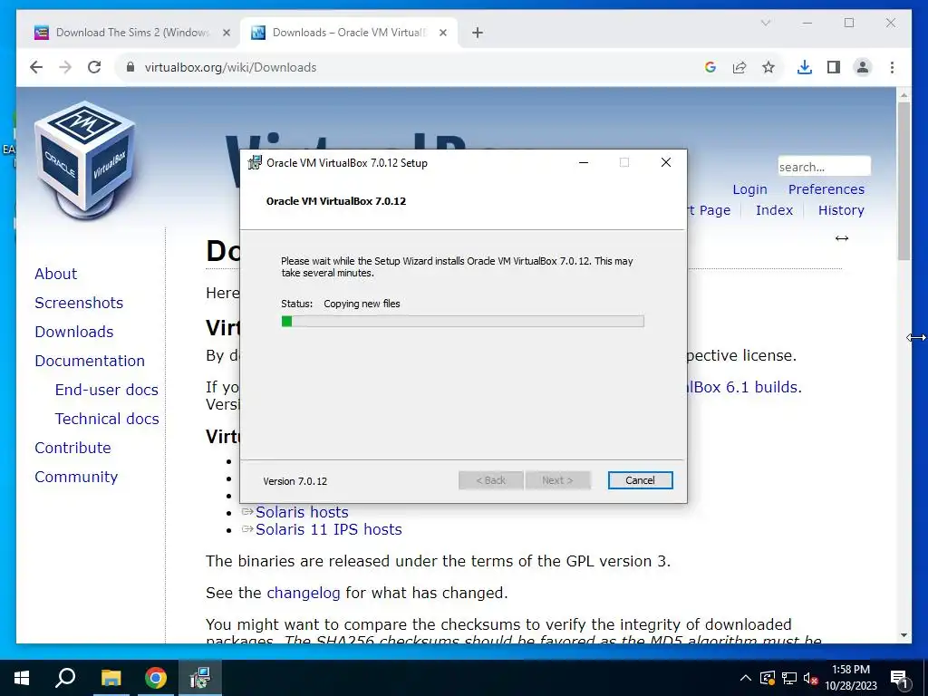Close the Sims 2 download tab
The width and height of the screenshot is (928, 696).
(x=226, y=33)
